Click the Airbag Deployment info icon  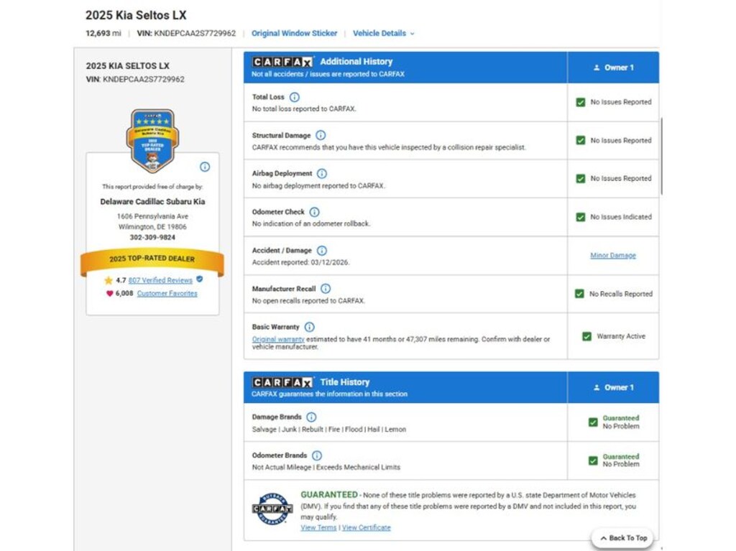point(321,174)
